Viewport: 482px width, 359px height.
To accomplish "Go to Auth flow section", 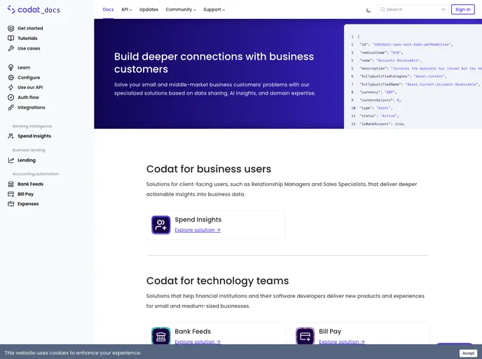I will click(x=28, y=97).
